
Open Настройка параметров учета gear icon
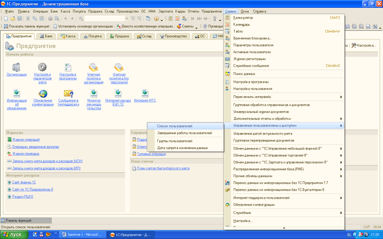pos(42,67)
